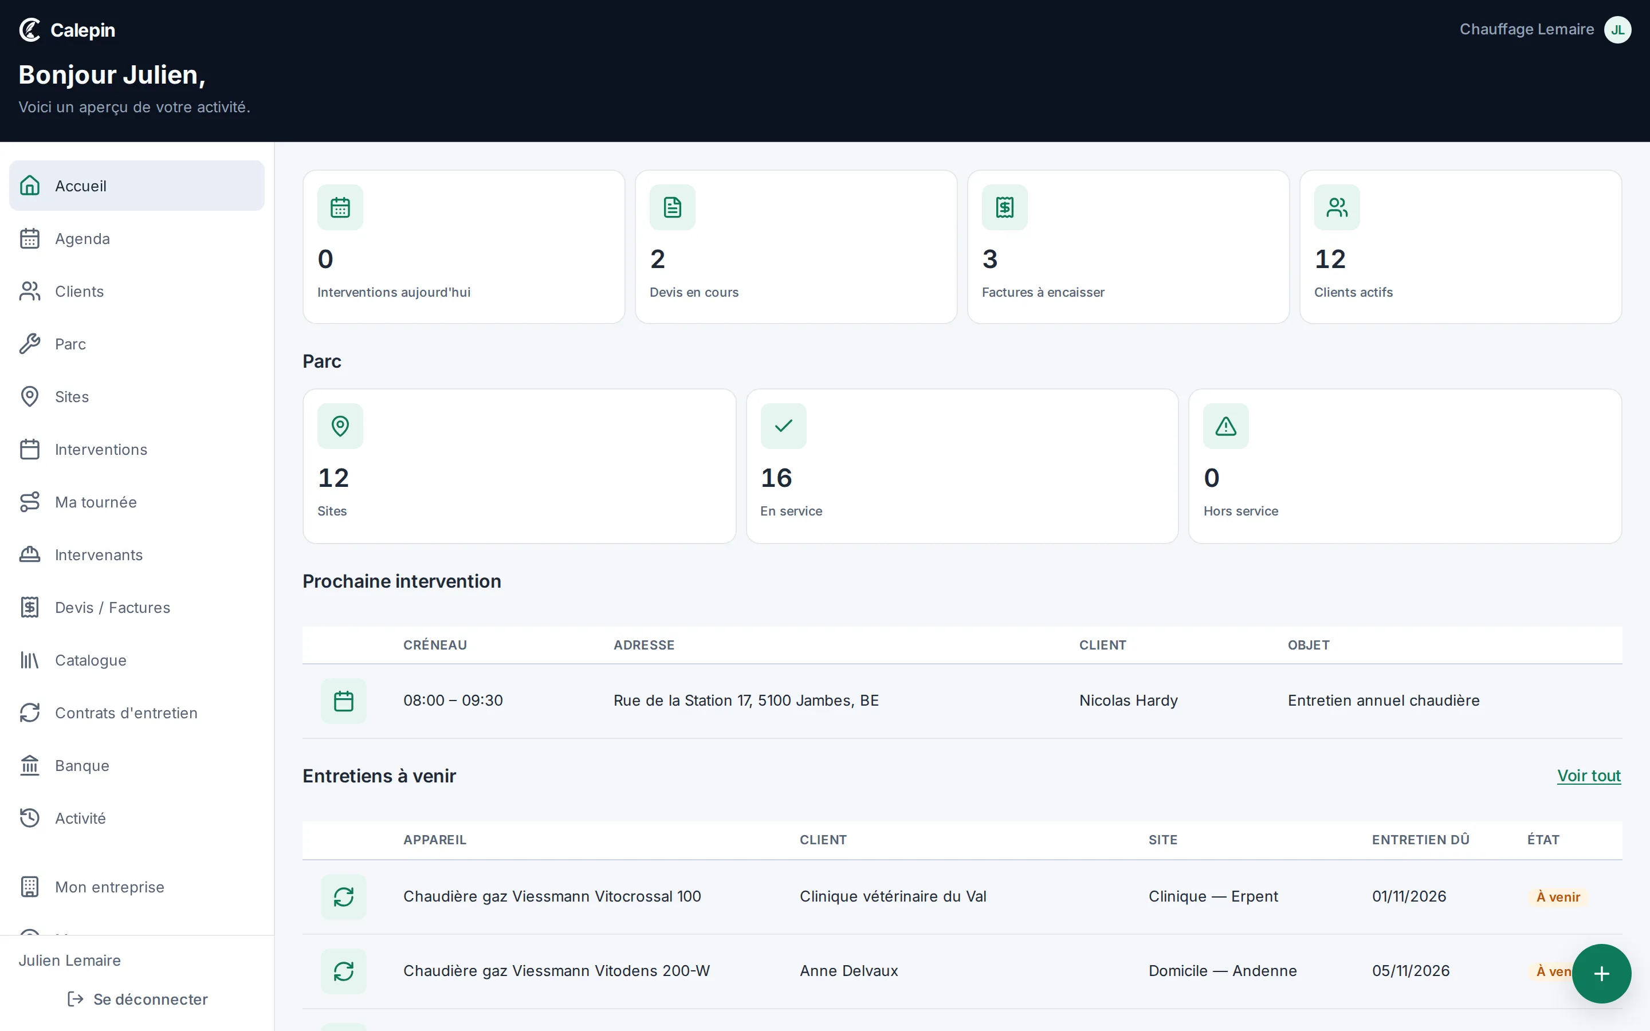Go to Interventions in the sidebar

coord(136,450)
